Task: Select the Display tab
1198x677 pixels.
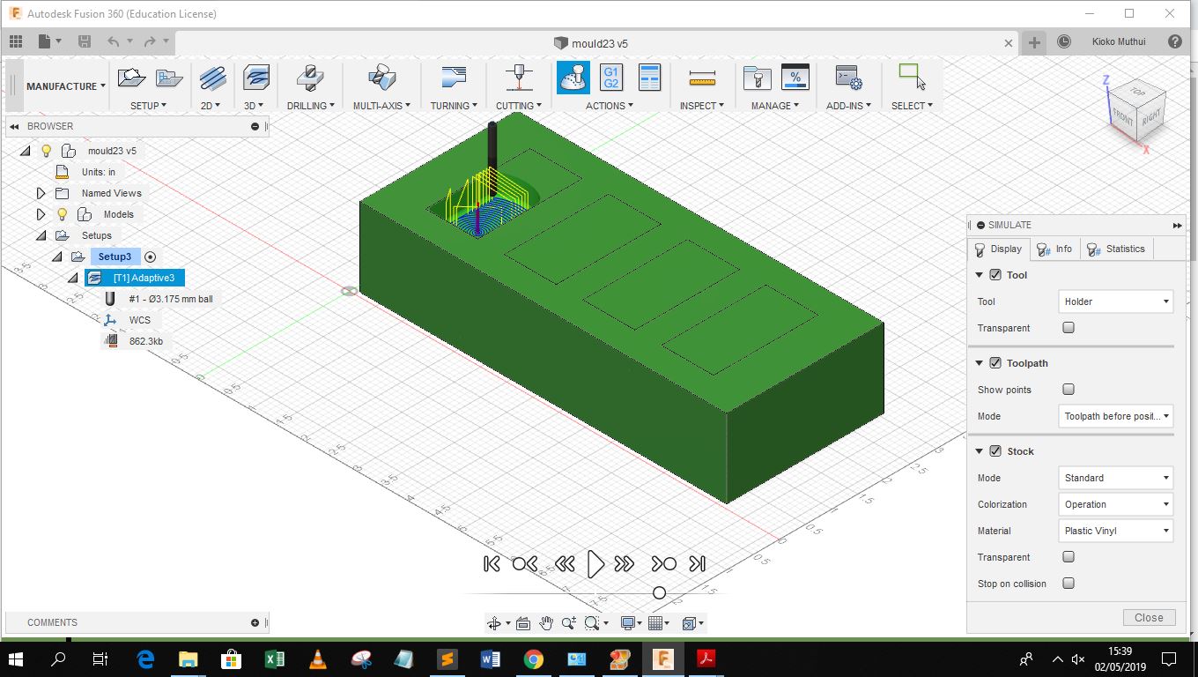Action: 998,249
